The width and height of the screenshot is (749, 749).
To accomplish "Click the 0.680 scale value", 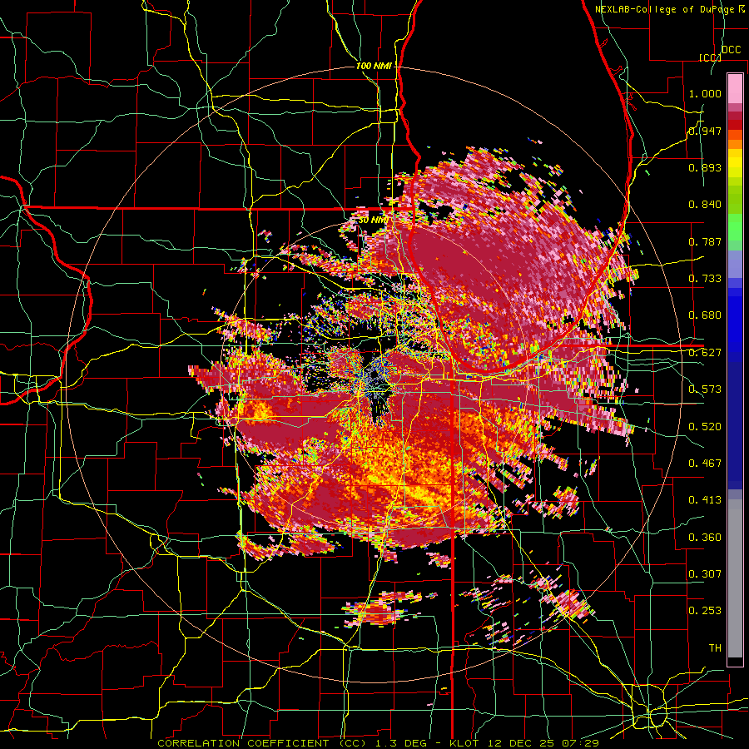I will (x=705, y=315).
